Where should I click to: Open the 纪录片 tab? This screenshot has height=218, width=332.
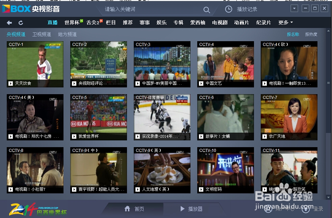click(263, 22)
